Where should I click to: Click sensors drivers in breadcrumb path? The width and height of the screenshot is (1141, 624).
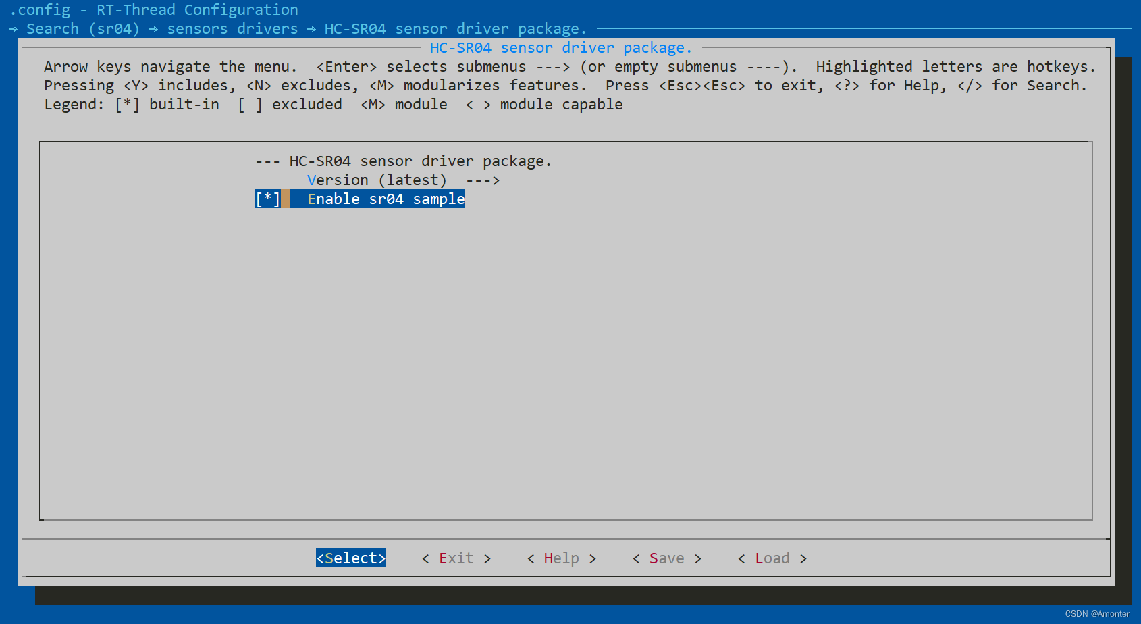(x=232, y=29)
